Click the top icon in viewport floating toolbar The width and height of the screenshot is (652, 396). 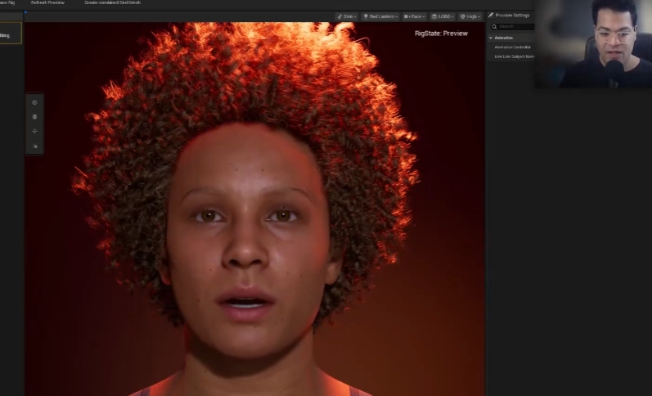[x=34, y=102]
